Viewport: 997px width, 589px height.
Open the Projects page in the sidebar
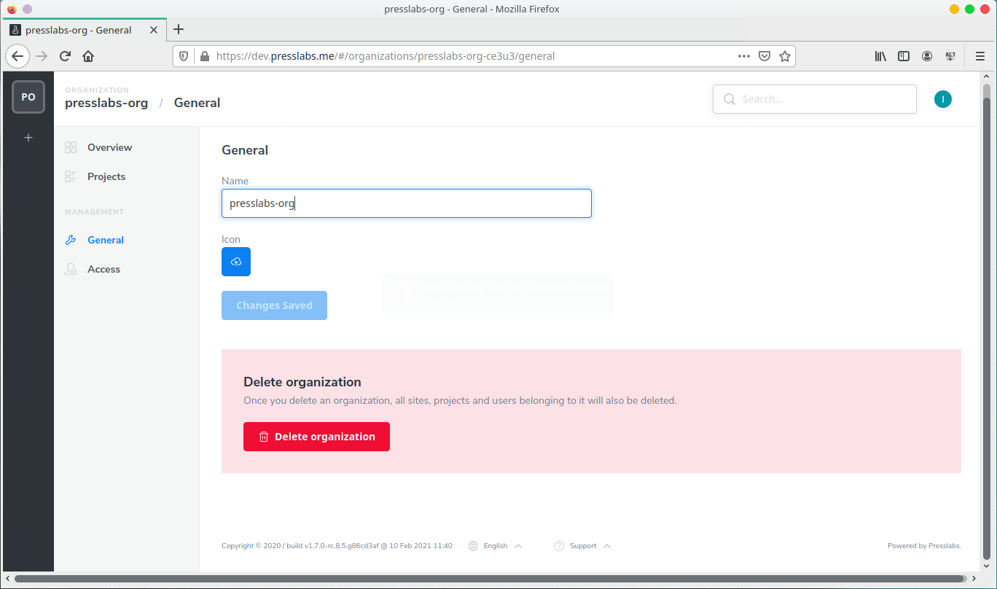click(106, 176)
